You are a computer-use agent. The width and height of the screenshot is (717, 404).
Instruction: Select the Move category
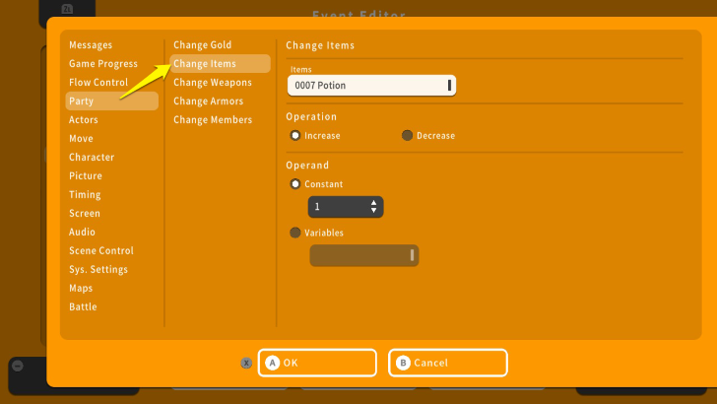(x=81, y=139)
